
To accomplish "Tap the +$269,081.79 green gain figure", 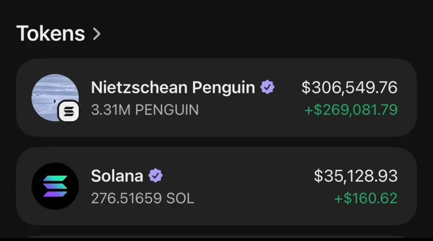I will 351,110.
